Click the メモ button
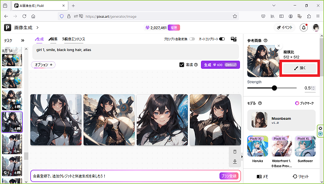Image resolution: width=324 pixels, height=184 pixels. [262, 176]
